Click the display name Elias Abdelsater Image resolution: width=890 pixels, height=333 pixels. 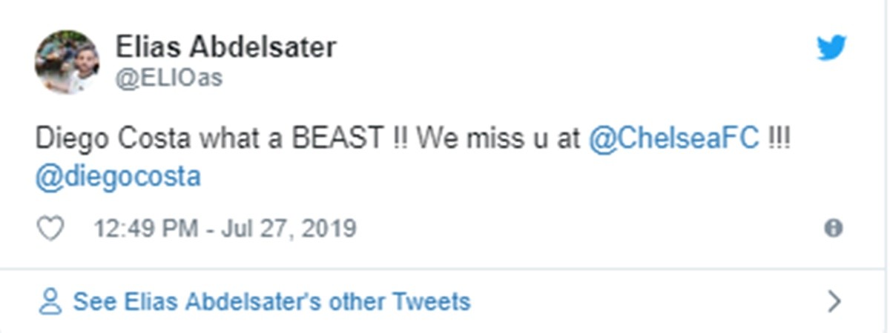[225, 48]
